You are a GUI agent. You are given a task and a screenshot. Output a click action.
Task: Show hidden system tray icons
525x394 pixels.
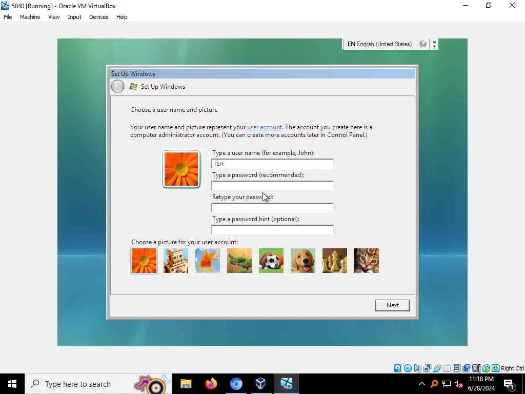click(422, 384)
